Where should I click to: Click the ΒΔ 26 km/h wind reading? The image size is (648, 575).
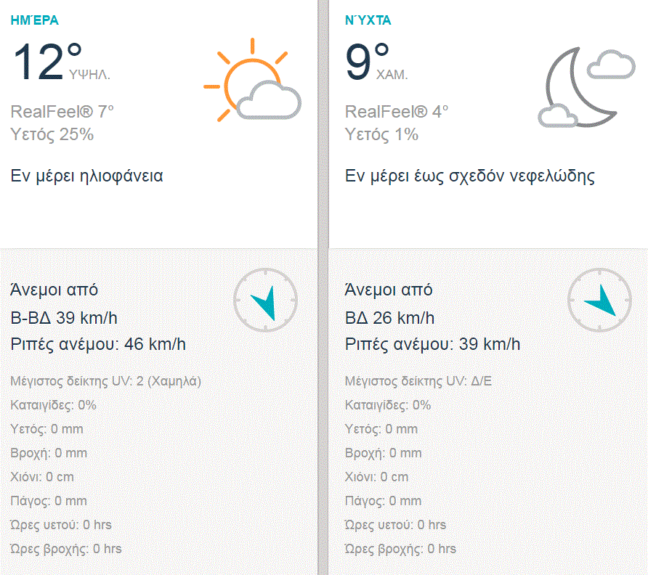[x=389, y=317]
